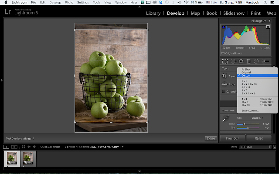Pick the White Balance eyedropper
This screenshot has width=279, height=174.
click(226, 118)
